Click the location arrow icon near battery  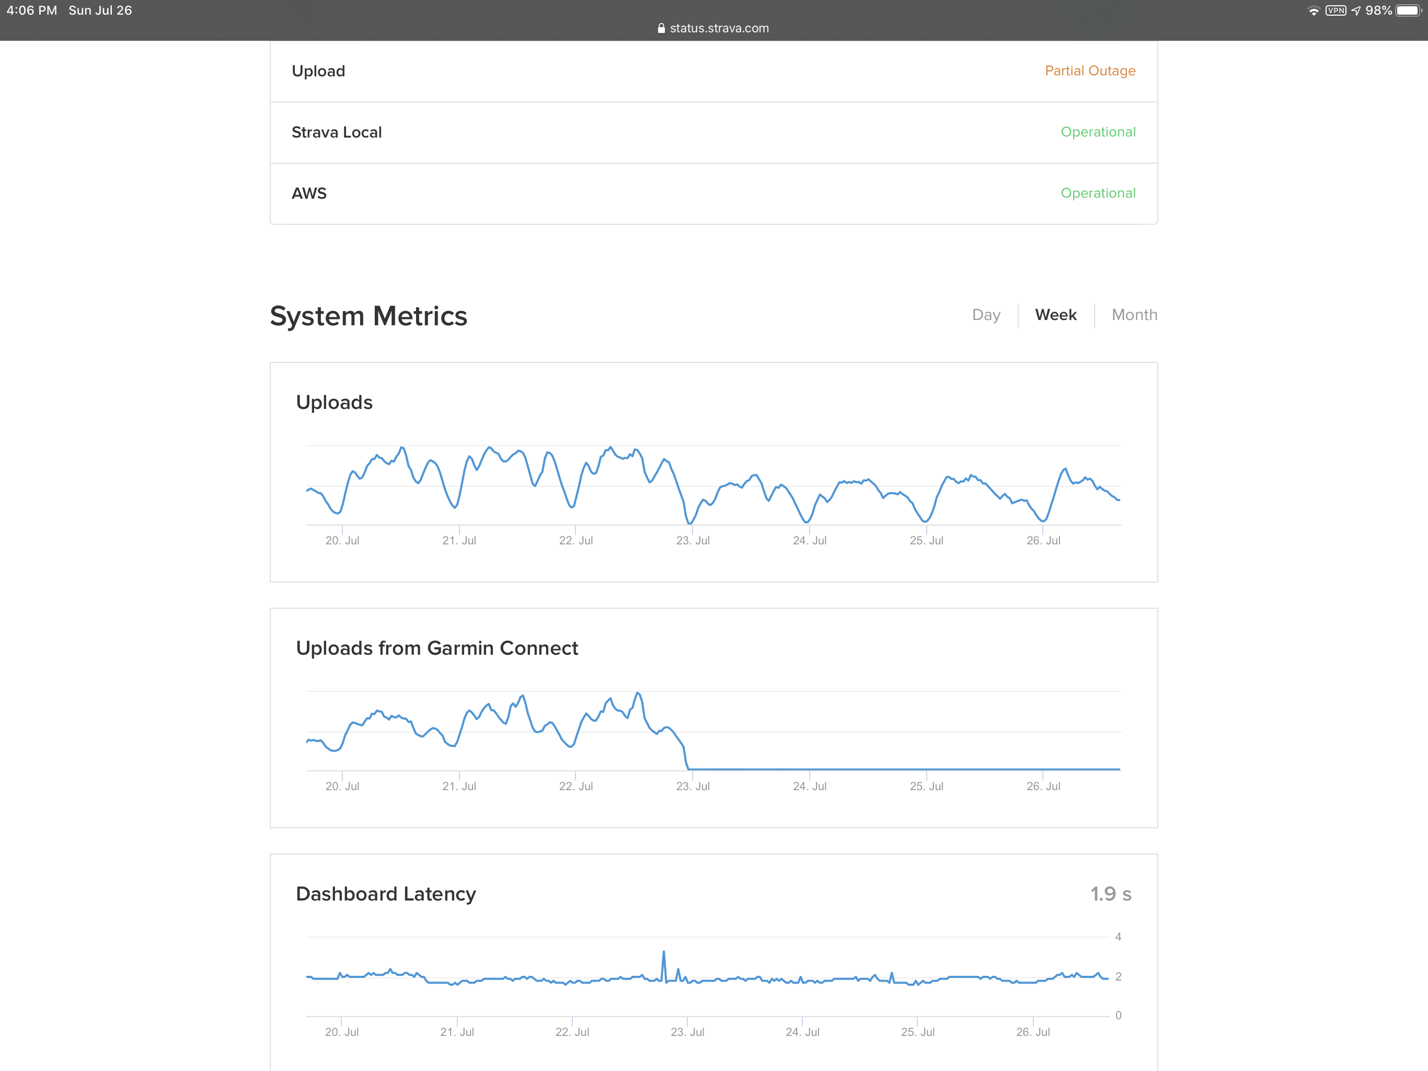coord(1356,10)
